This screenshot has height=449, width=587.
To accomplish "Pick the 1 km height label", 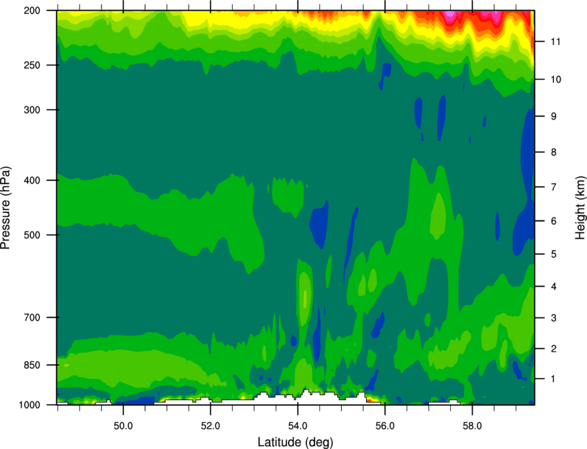I will click(x=553, y=379).
